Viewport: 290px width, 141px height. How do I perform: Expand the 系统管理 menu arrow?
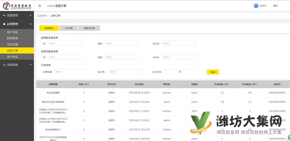click(x=31, y=65)
